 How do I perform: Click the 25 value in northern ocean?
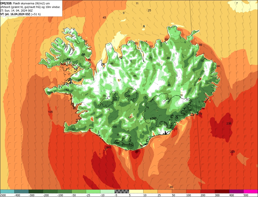click(149, 10)
